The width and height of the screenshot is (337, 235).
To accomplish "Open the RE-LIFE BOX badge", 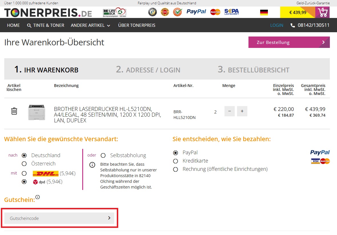I will click(x=115, y=12).
